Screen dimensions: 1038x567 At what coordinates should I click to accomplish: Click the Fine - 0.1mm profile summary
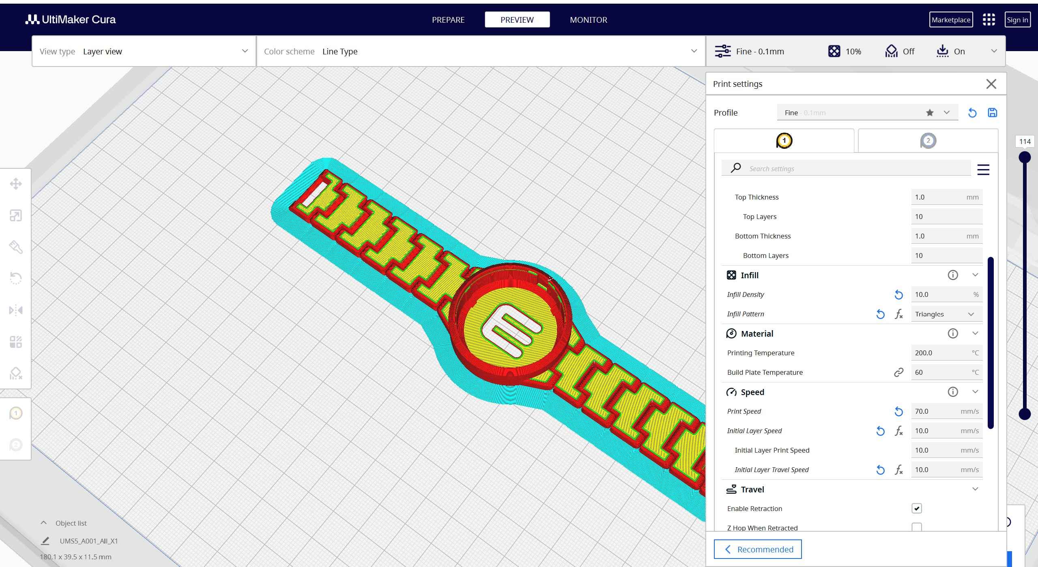750,51
